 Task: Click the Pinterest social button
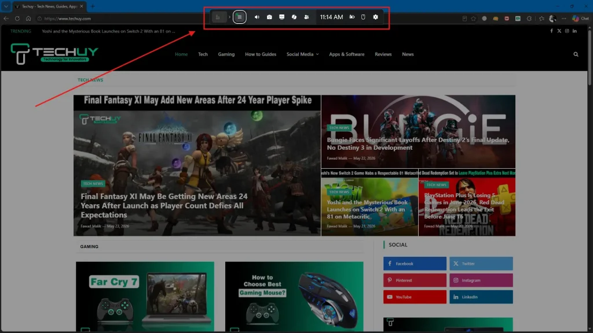[x=415, y=280]
